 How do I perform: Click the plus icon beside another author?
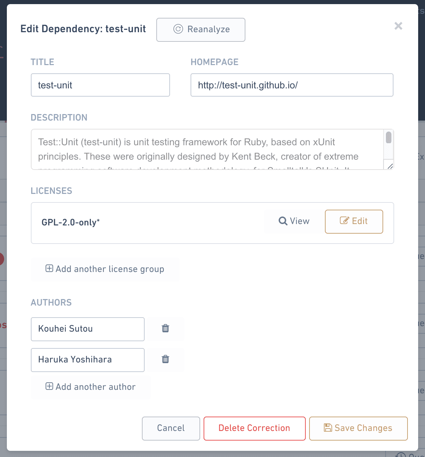[x=49, y=386]
